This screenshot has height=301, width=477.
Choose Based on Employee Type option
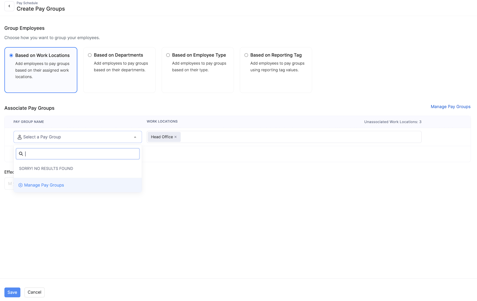click(168, 55)
